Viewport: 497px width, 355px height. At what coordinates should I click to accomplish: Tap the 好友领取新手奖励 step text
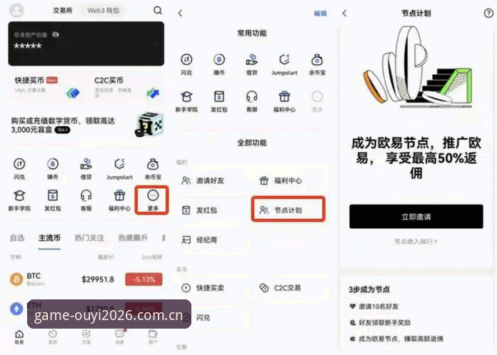coord(384,323)
